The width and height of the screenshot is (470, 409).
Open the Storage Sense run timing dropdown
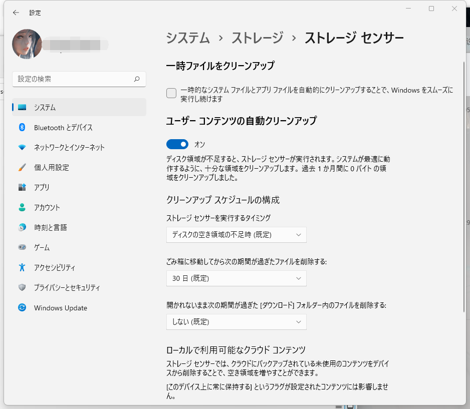(x=236, y=234)
